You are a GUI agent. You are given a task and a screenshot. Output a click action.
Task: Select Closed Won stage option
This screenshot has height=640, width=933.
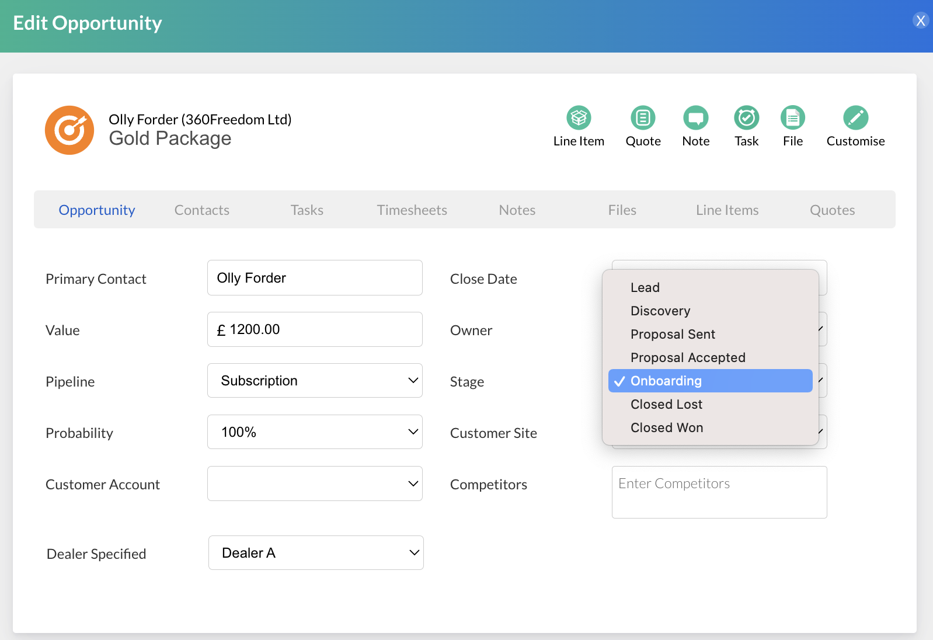667,427
